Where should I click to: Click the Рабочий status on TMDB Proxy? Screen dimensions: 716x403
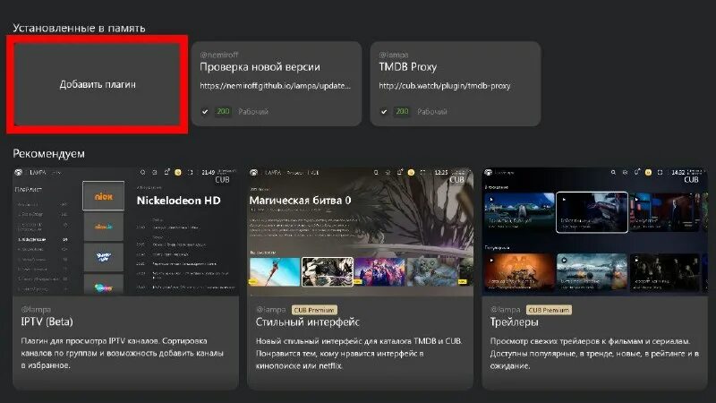tap(432, 111)
